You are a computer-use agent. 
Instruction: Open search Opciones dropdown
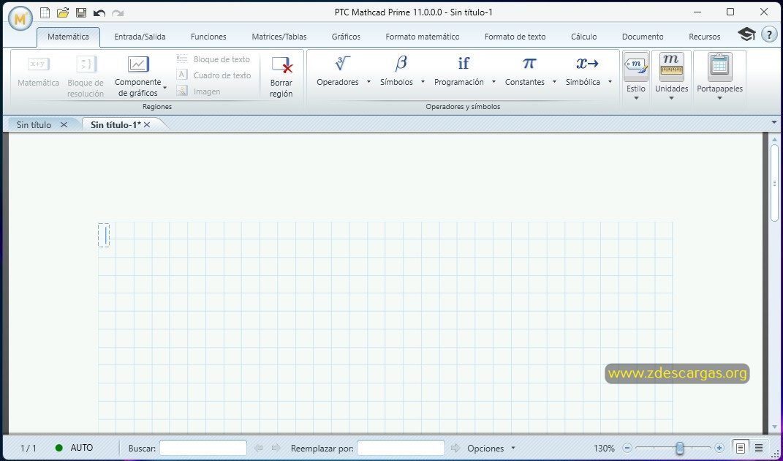coord(491,448)
